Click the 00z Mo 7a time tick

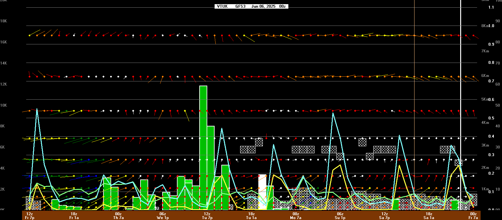296,216
